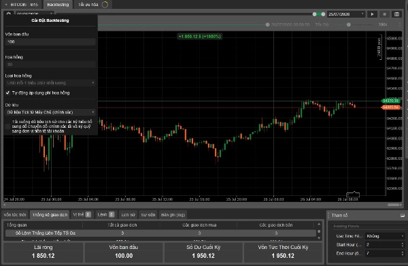Click the Vốn Tức Thời Cuối Kỳ summary box
The height and width of the screenshot is (266, 408).
(283, 252)
